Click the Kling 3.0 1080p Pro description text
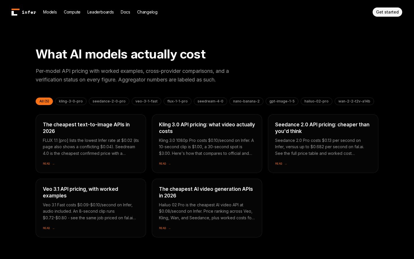The image size is (414, 259). pyautogui.click(x=207, y=147)
